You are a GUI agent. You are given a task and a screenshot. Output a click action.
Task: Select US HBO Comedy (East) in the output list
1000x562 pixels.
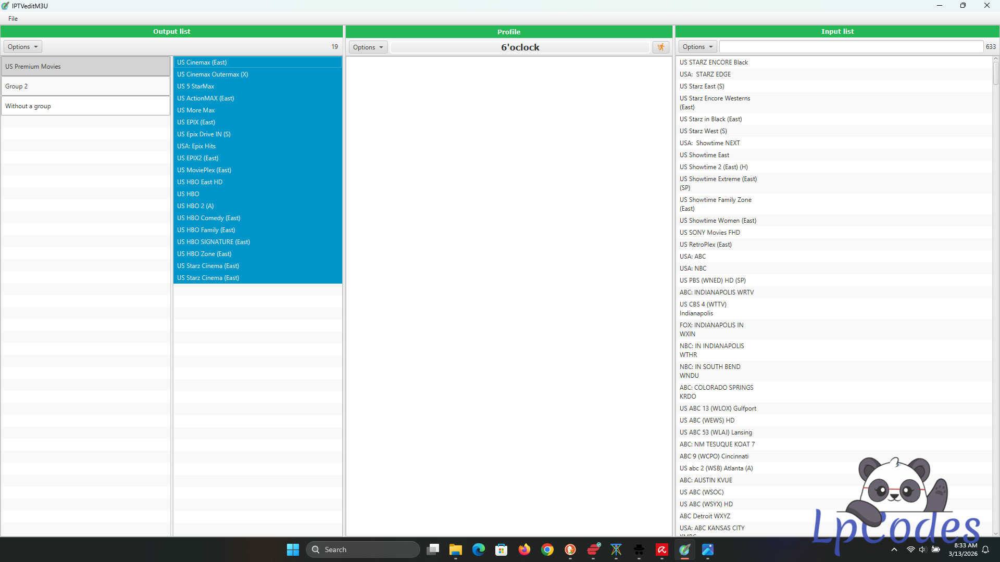tap(208, 218)
